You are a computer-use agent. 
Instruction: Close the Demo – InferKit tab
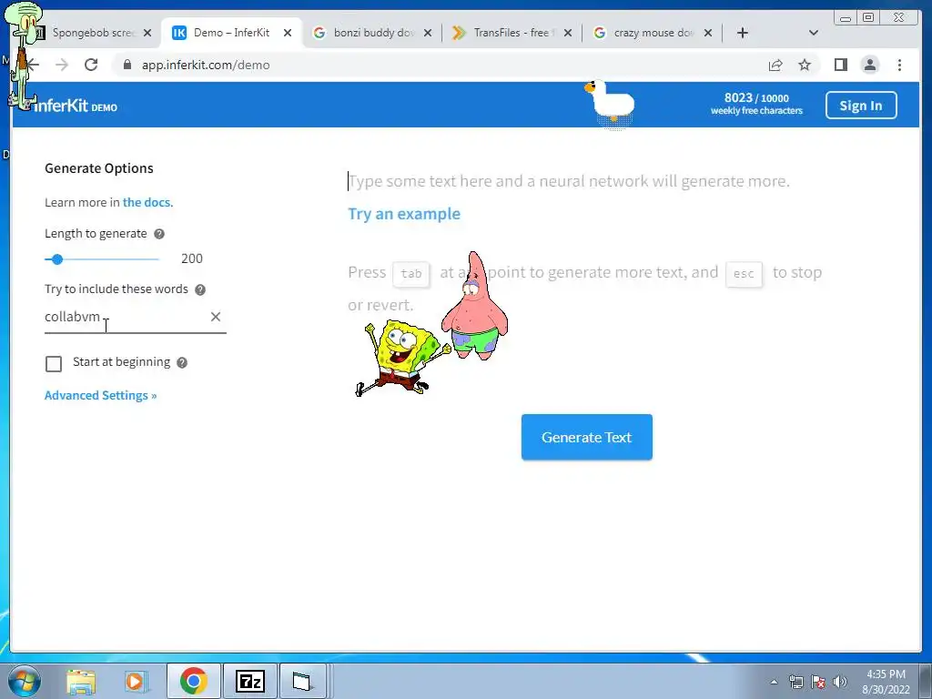288,33
